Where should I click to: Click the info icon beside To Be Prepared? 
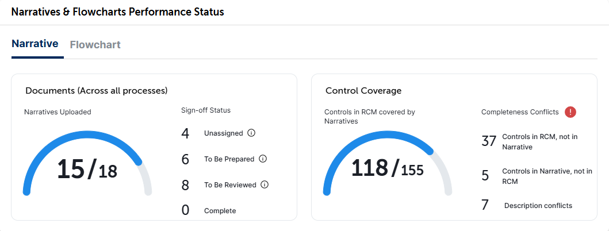pos(263,159)
